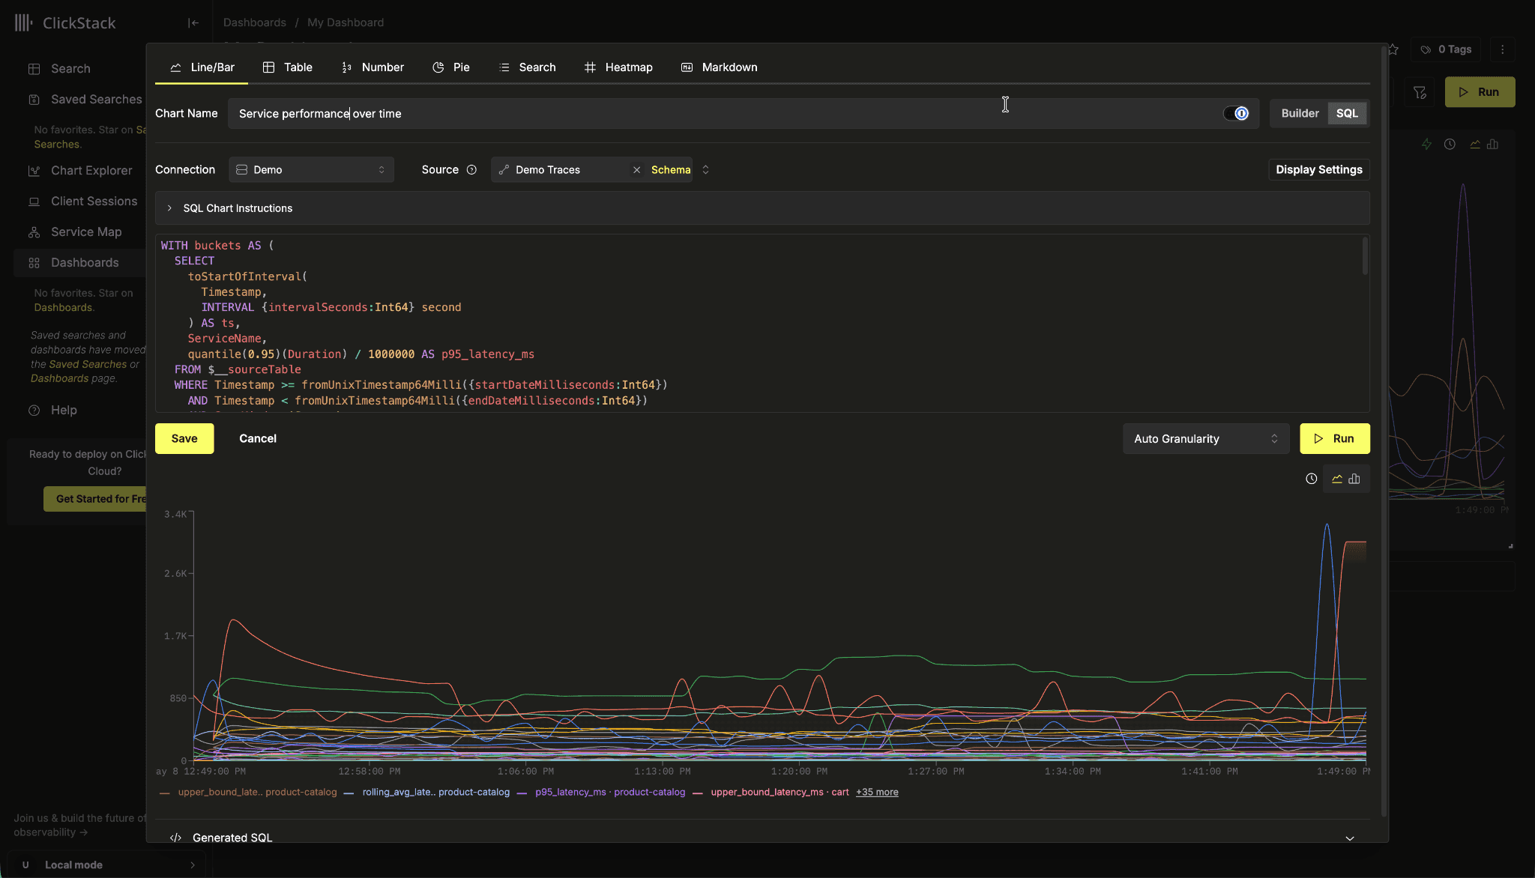Viewport: 1535px width, 878px height.
Task: Expand the Generated SQL section chevron
Action: [1350, 838]
